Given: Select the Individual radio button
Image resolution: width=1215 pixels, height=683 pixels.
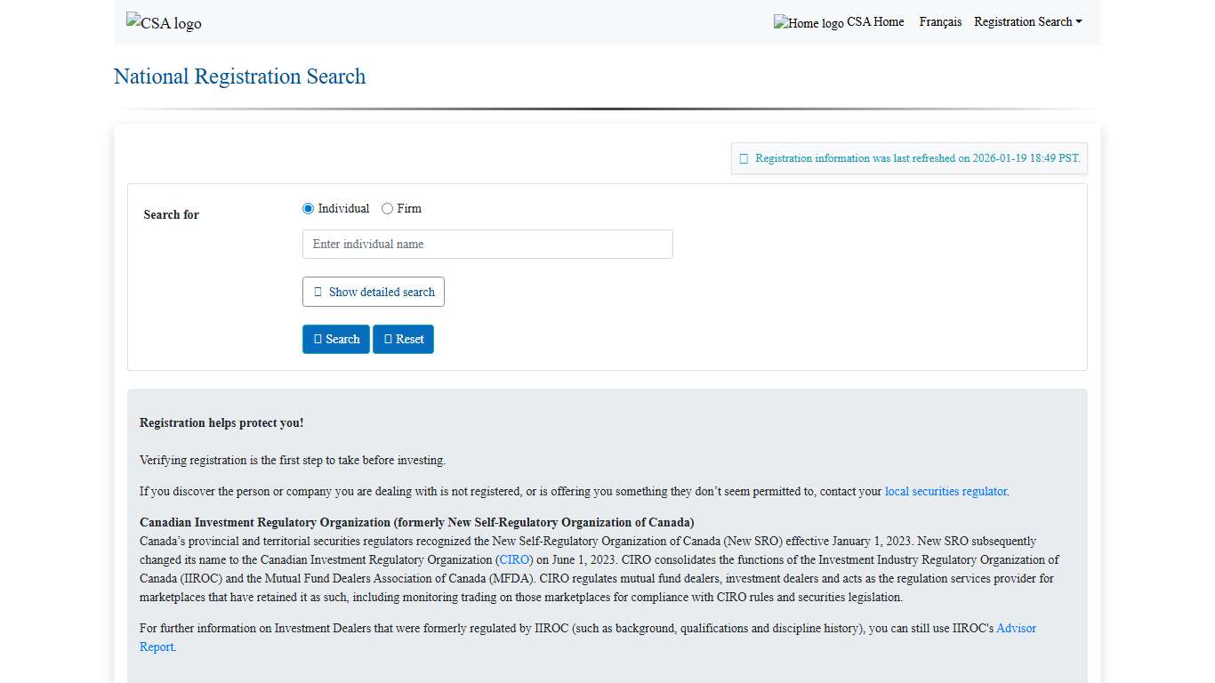Looking at the screenshot, I should [x=308, y=208].
